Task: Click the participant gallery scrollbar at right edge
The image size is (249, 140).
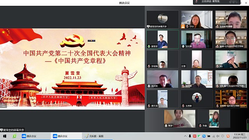Action: [248, 124]
